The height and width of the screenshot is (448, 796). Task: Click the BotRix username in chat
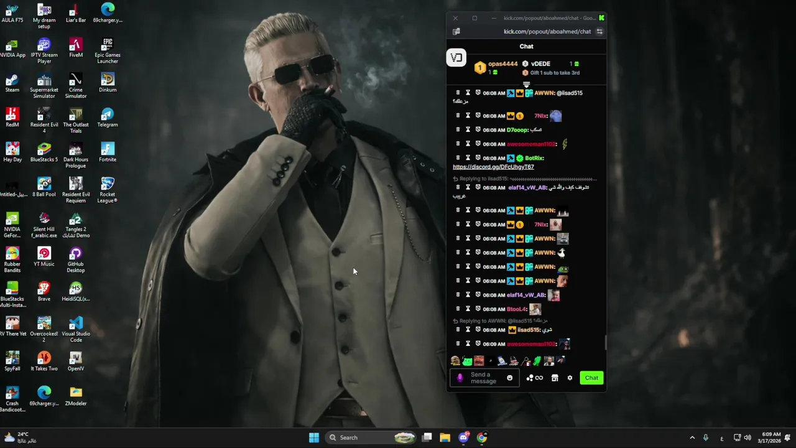click(x=534, y=158)
